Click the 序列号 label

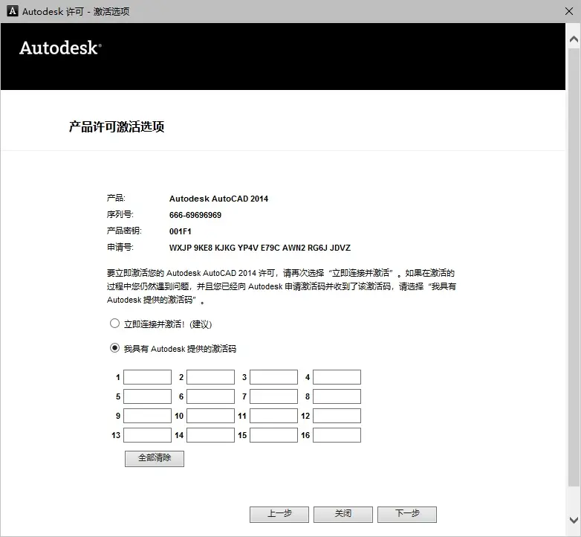(120, 214)
